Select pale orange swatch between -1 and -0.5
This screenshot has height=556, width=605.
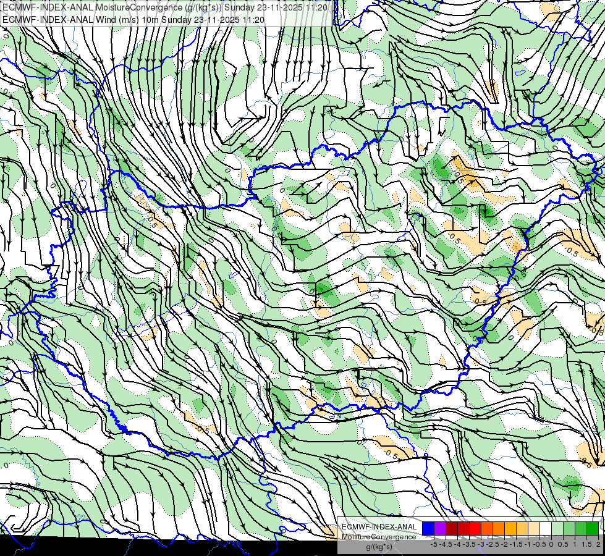534,528
